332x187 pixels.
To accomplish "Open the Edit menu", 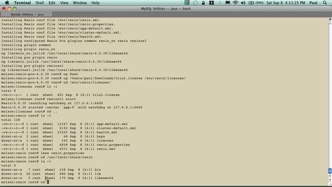I will (52, 3).
